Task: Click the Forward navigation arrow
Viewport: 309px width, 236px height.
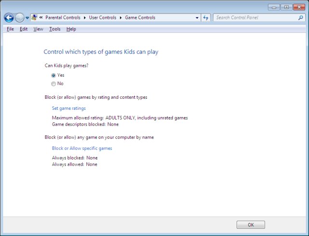Action: click(19, 18)
